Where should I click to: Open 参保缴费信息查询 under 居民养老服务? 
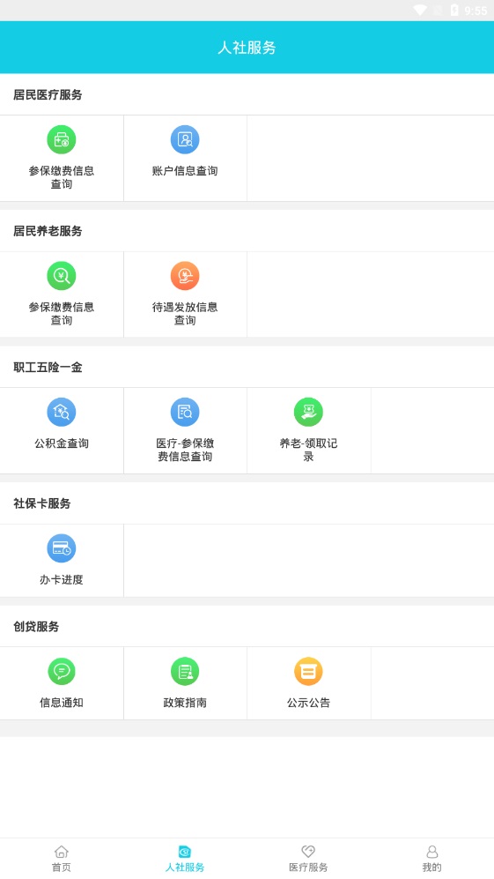62,276
